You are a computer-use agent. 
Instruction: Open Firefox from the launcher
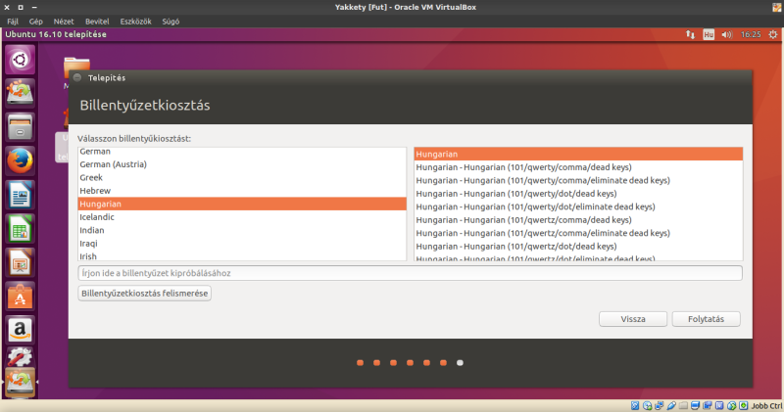21,160
